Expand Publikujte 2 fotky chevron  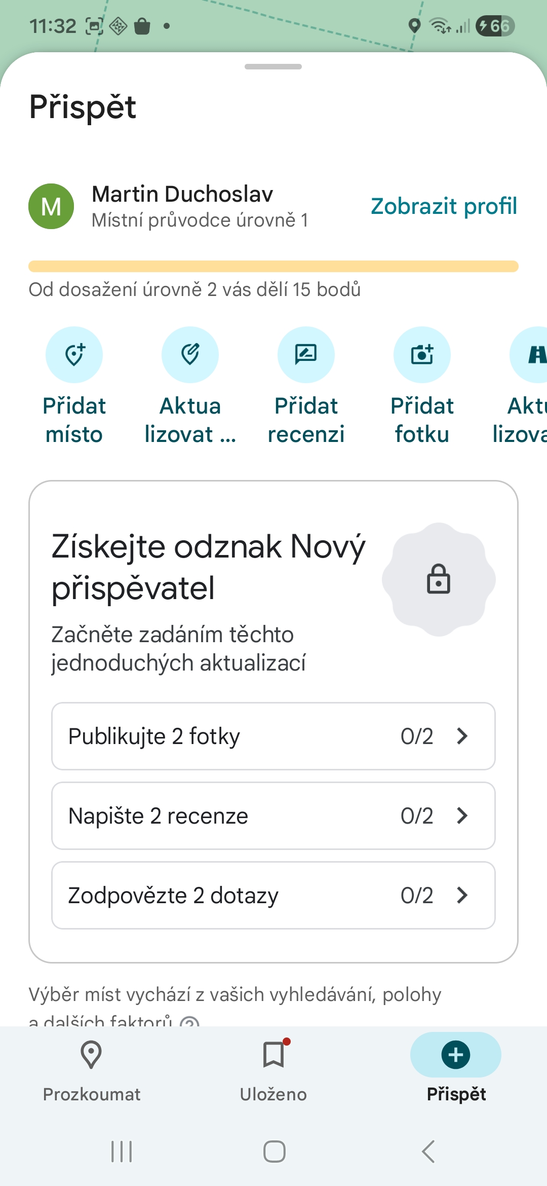coord(462,736)
